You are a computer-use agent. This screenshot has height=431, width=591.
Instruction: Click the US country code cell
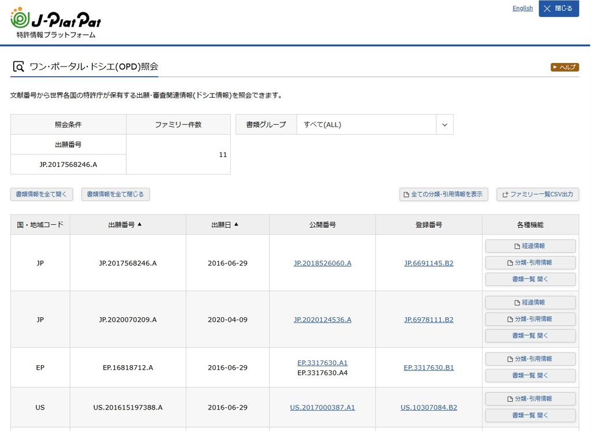(40, 407)
